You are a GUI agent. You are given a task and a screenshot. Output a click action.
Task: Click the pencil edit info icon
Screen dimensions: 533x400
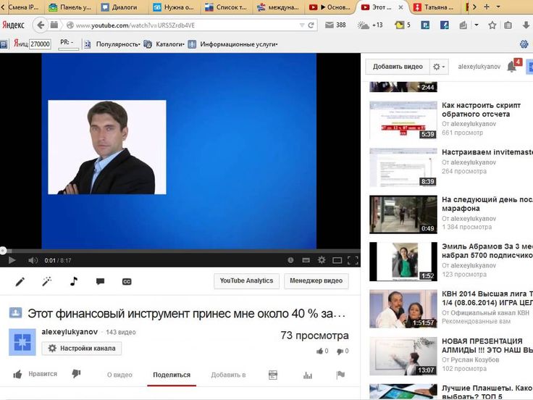tap(20, 281)
